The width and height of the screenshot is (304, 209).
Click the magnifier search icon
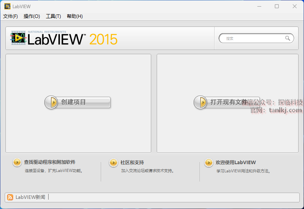(x=288, y=38)
